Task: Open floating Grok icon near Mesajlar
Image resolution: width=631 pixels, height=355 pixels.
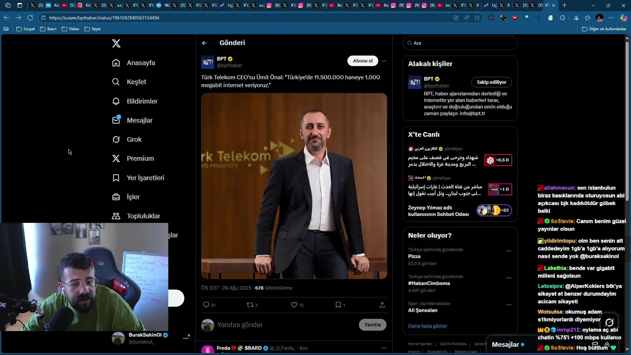Action: (609, 323)
